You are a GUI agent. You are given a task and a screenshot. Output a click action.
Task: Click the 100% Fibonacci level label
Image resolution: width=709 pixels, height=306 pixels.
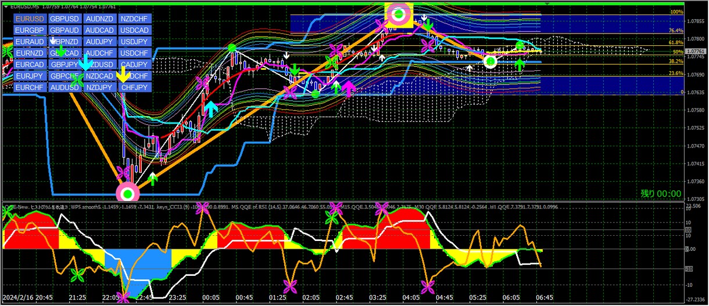coord(676,12)
